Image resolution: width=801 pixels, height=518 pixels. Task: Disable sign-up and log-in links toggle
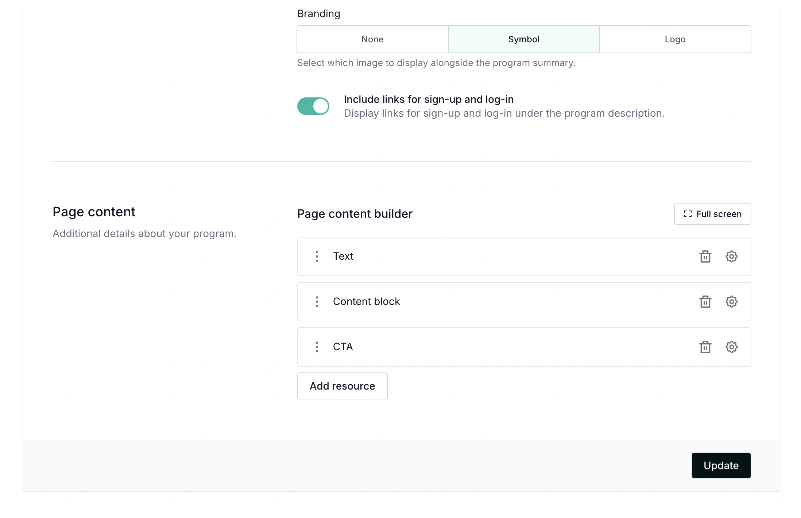tap(313, 106)
